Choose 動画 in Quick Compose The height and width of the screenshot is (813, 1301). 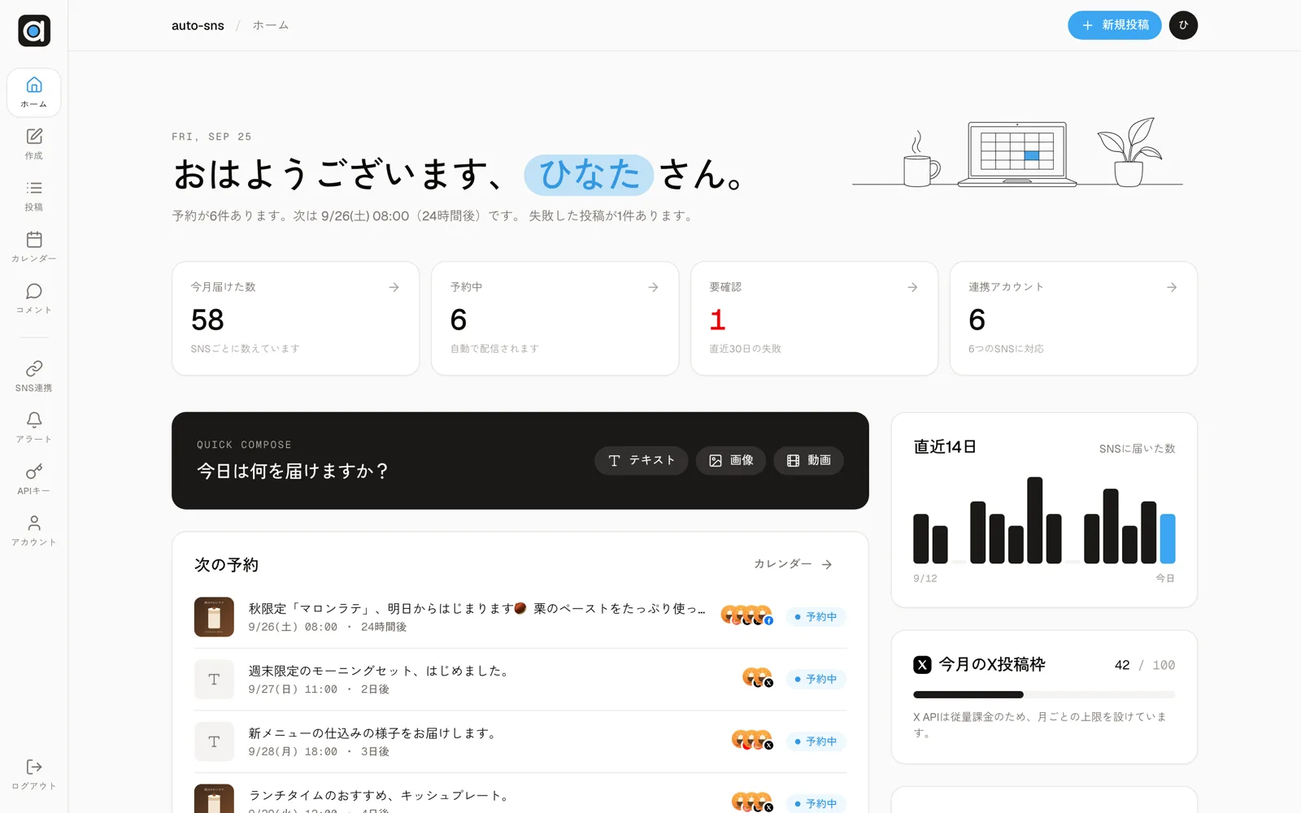tap(808, 460)
